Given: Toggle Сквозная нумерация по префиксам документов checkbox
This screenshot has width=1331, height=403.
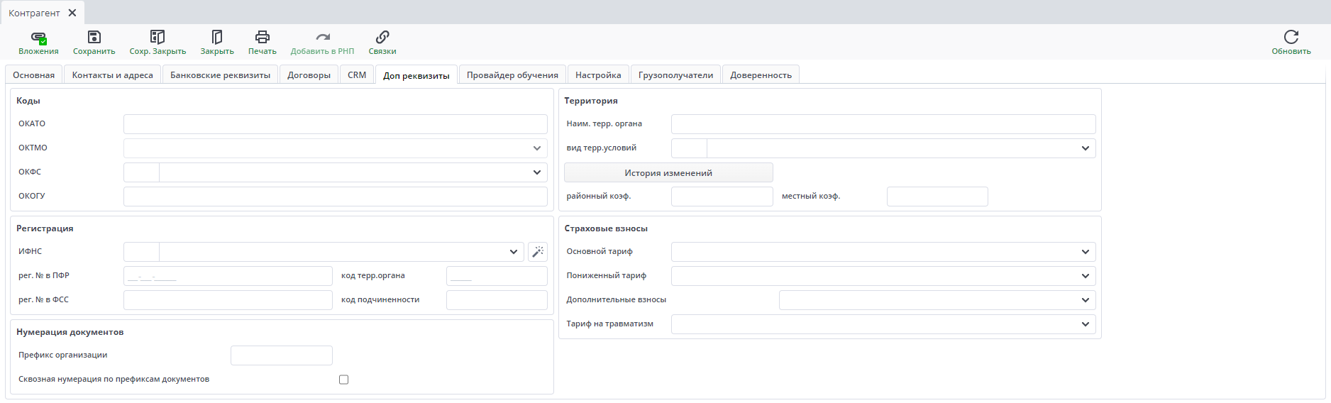Looking at the screenshot, I should coord(344,380).
